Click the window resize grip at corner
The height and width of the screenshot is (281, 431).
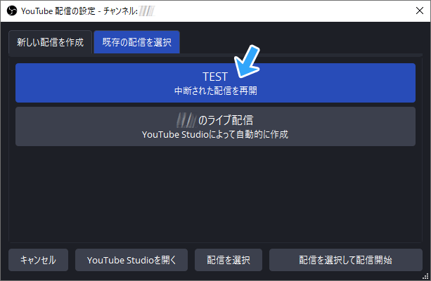(425, 276)
